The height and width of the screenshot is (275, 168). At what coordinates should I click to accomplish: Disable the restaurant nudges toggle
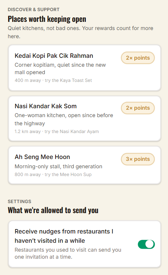[x=146, y=244]
